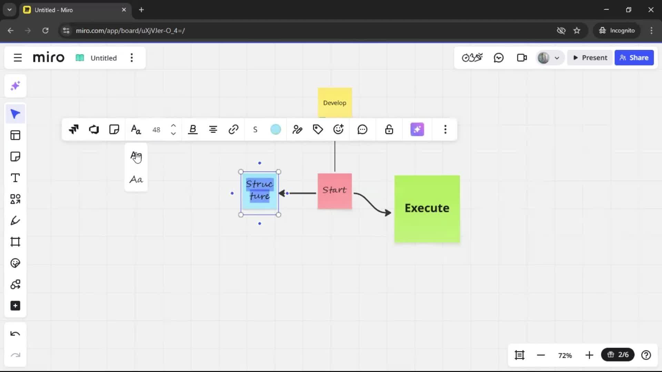The width and height of the screenshot is (662, 372).
Task: Zoom out with minus button
Action: click(x=541, y=355)
